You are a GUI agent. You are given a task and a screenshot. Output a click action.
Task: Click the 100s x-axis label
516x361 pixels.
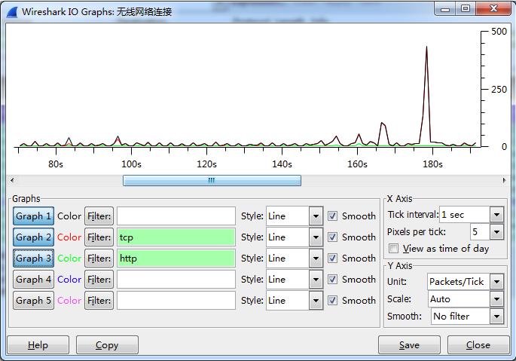click(x=131, y=164)
